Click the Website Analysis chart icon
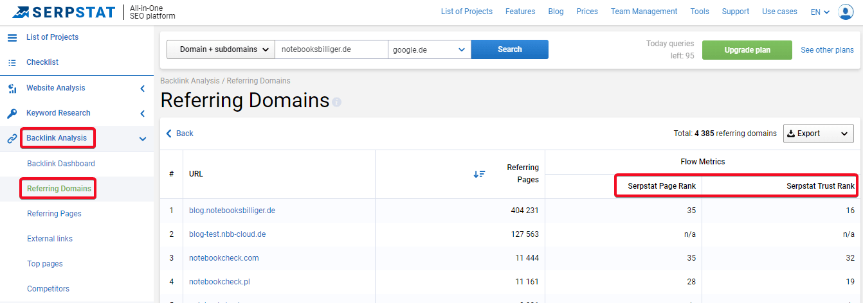 click(x=12, y=88)
